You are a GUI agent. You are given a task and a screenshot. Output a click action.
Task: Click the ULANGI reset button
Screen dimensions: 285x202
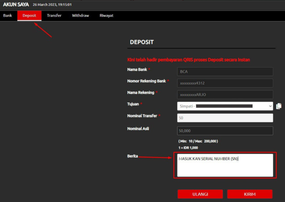point(200,194)
